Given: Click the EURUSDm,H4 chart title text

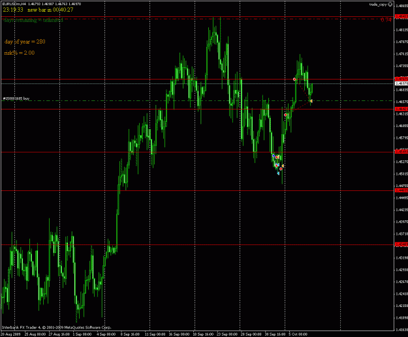Looking at the screenshot, I should click(14, 4).
